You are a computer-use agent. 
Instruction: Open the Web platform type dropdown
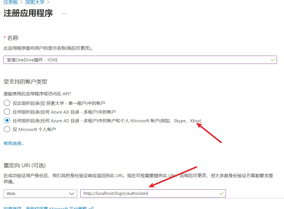pyautogui.click(x=40, y=193)
